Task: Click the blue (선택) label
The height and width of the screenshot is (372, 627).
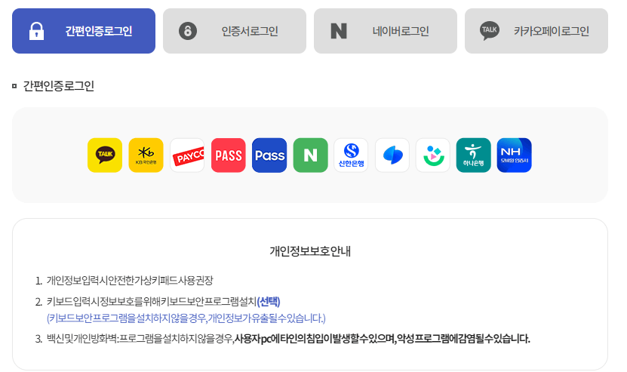Action: [269, 301]
